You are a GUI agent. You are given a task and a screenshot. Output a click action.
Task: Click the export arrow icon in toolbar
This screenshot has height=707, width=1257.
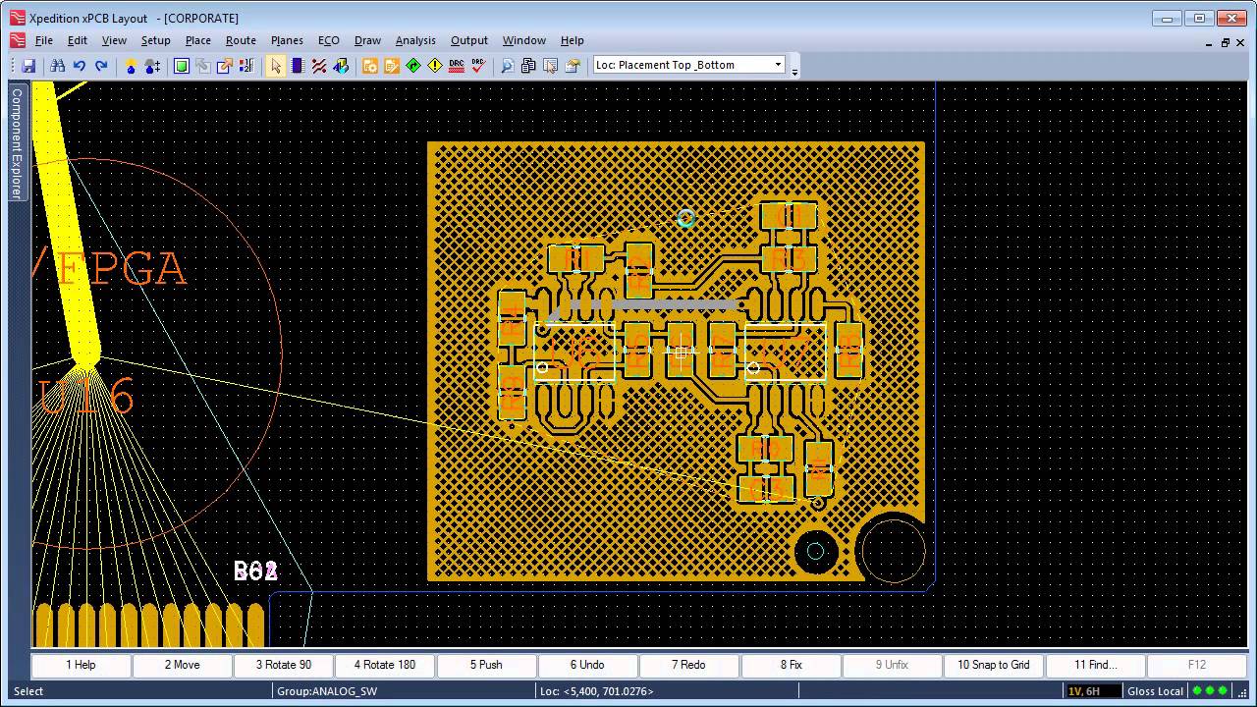(225, 66)
